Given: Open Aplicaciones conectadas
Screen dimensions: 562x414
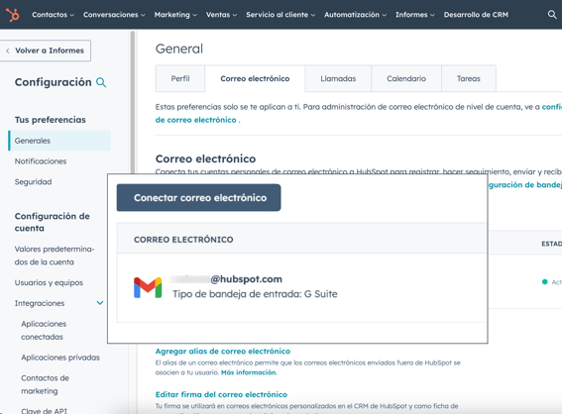Looking at the screenshot, I should [44, 330].
